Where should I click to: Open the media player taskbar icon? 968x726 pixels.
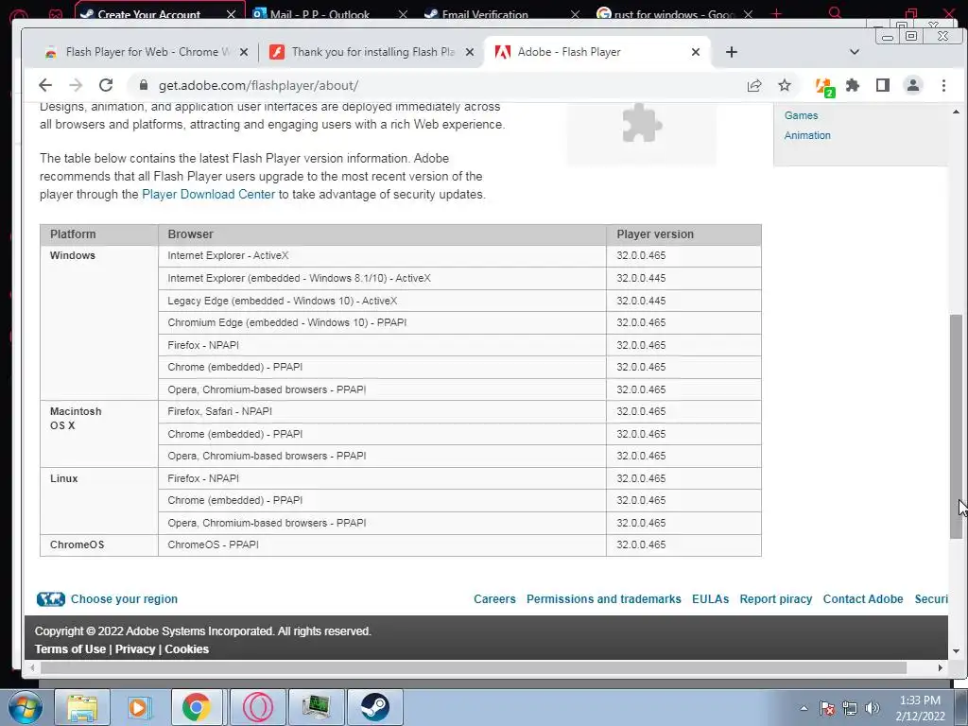(x=140, y=707)
